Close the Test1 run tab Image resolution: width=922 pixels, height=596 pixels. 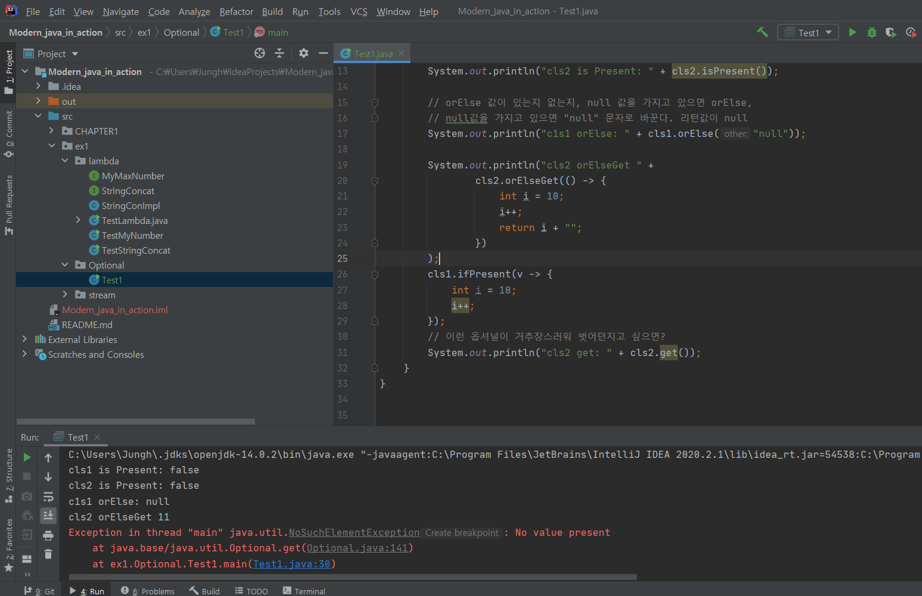(97, 437)
